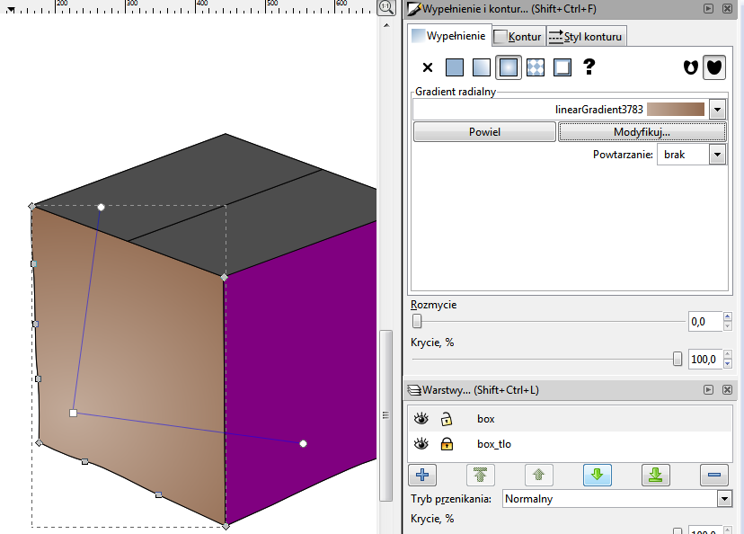The height and width of the screenshot is (534, 744).
Task: Open Styl konturu tab
Action: (587, 37)
